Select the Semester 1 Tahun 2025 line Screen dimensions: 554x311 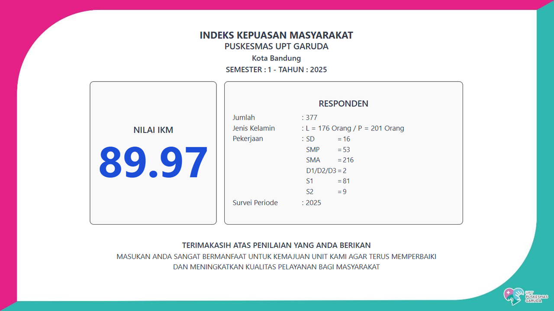click(x=276, y=70)
